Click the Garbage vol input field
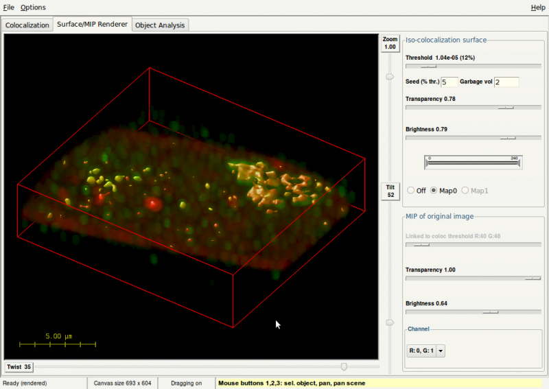549x389 pixels. pos(506,82)
